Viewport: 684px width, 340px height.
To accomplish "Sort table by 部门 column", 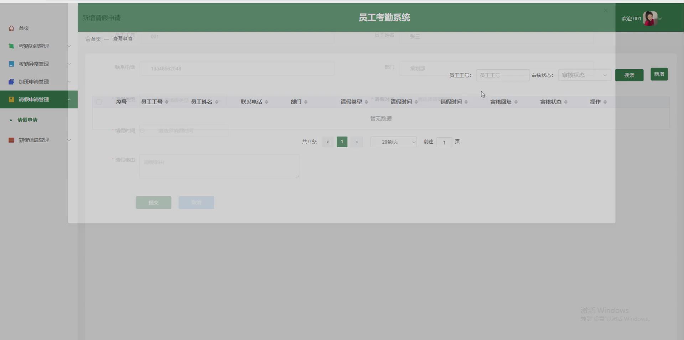I will click(306, 102).
